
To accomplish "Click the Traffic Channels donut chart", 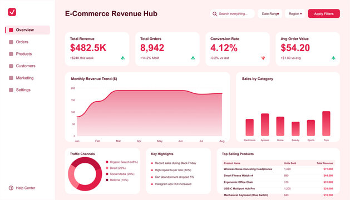I will click(x=85, y=174).
